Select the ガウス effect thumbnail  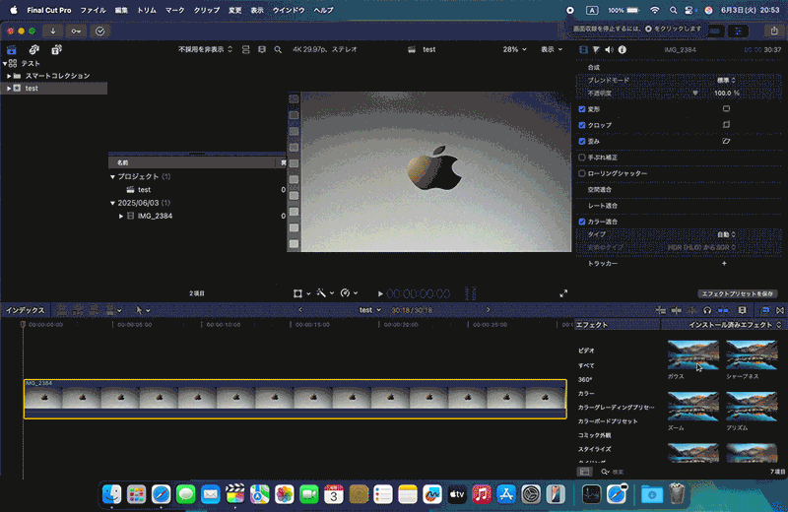692,354
